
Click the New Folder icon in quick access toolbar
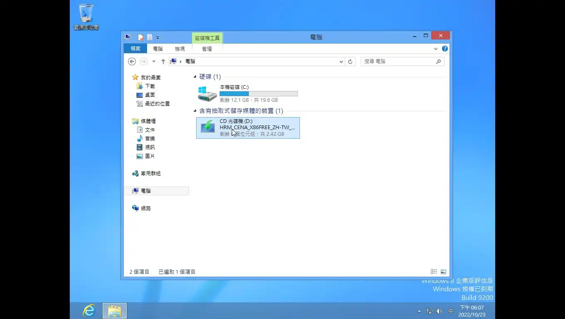(150, 37)
